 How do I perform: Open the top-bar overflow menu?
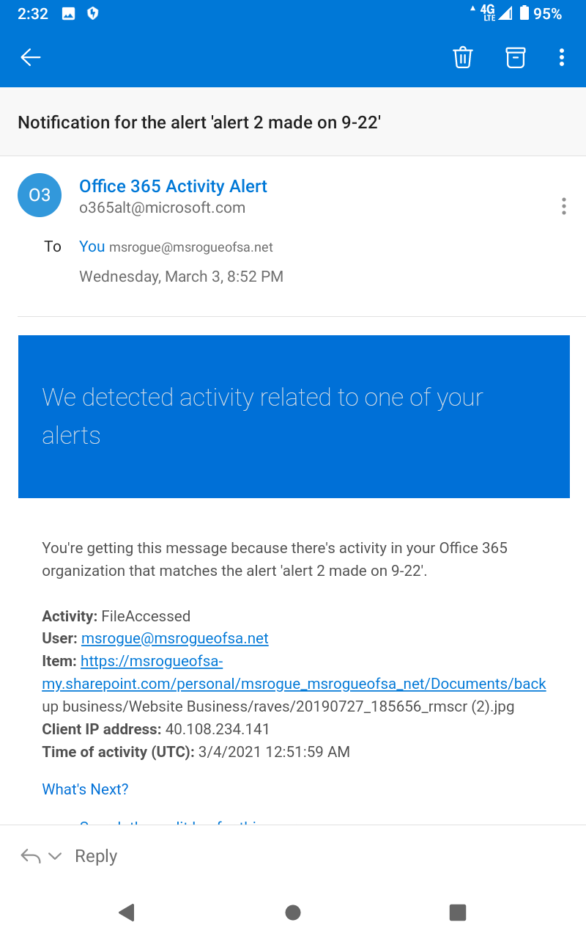562,57
